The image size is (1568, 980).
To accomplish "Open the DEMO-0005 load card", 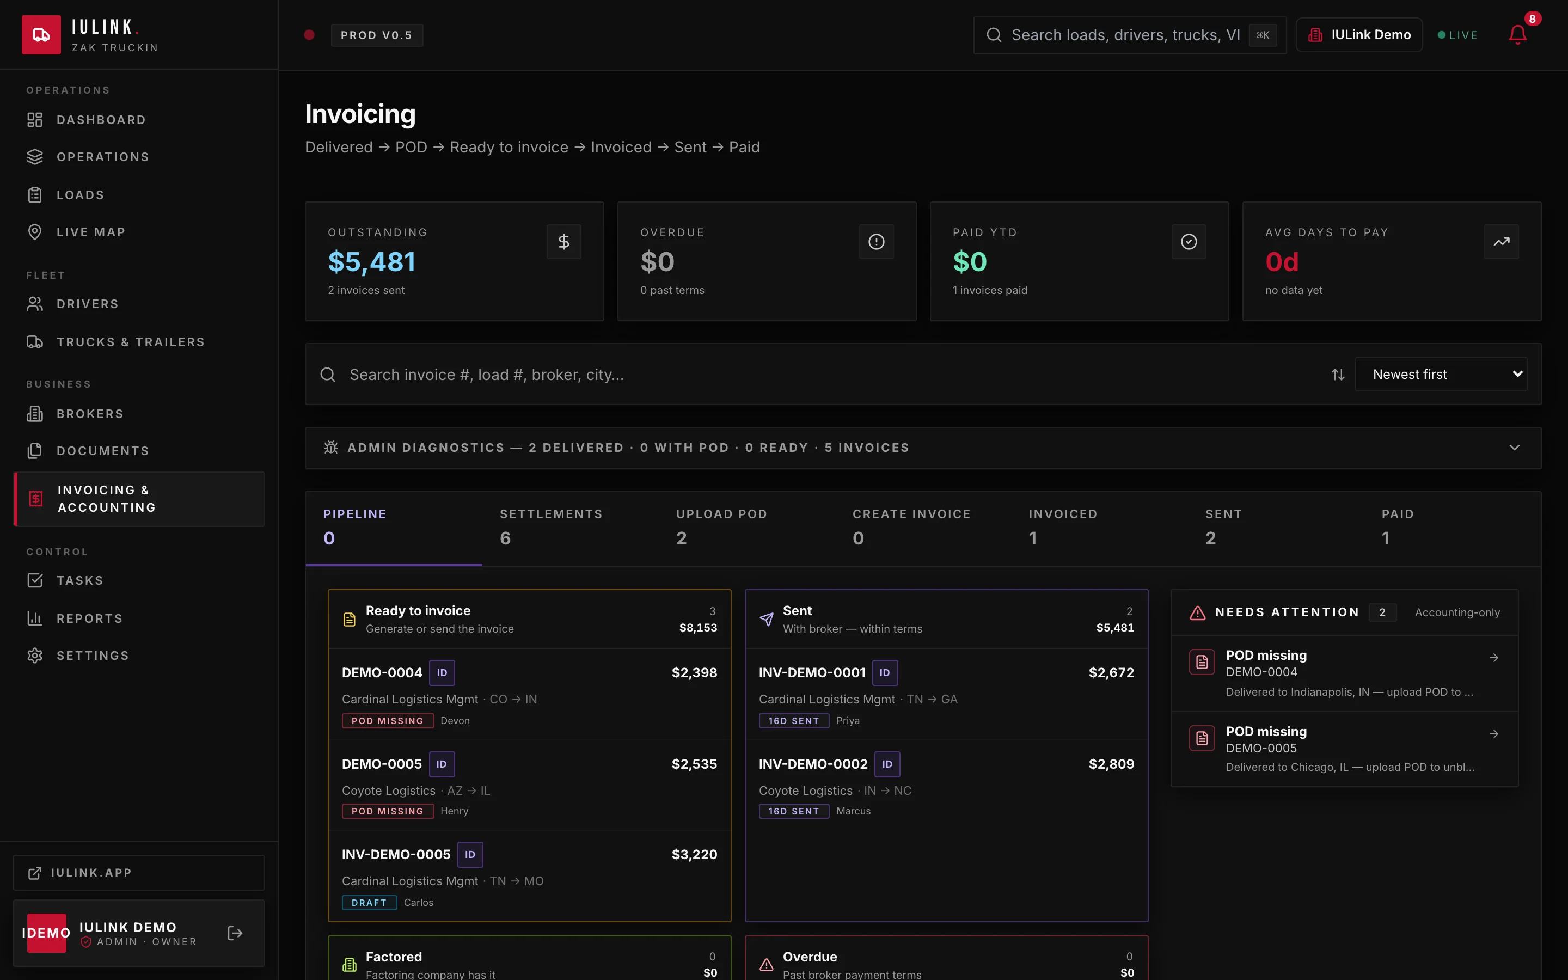I will tap(529, 785).
